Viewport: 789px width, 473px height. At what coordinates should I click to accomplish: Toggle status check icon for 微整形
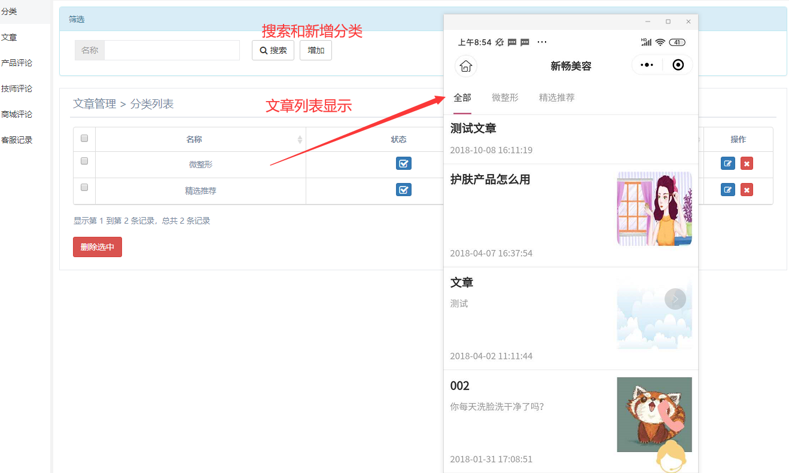404,164
